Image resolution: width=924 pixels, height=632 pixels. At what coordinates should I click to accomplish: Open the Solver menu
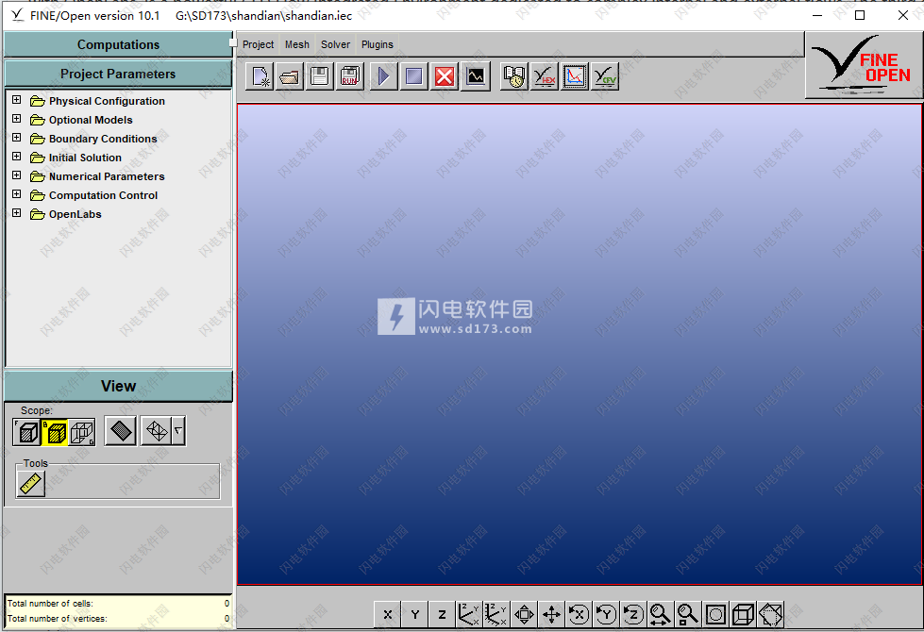click(x=335, y=44)
